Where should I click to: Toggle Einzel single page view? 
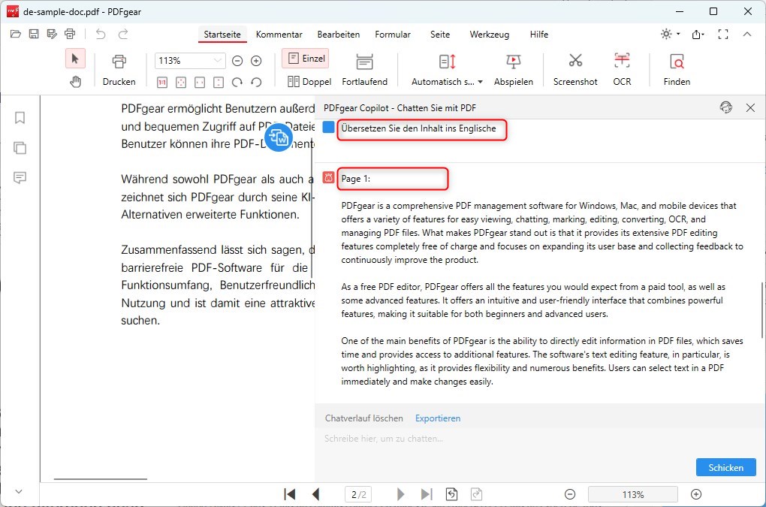306,59
